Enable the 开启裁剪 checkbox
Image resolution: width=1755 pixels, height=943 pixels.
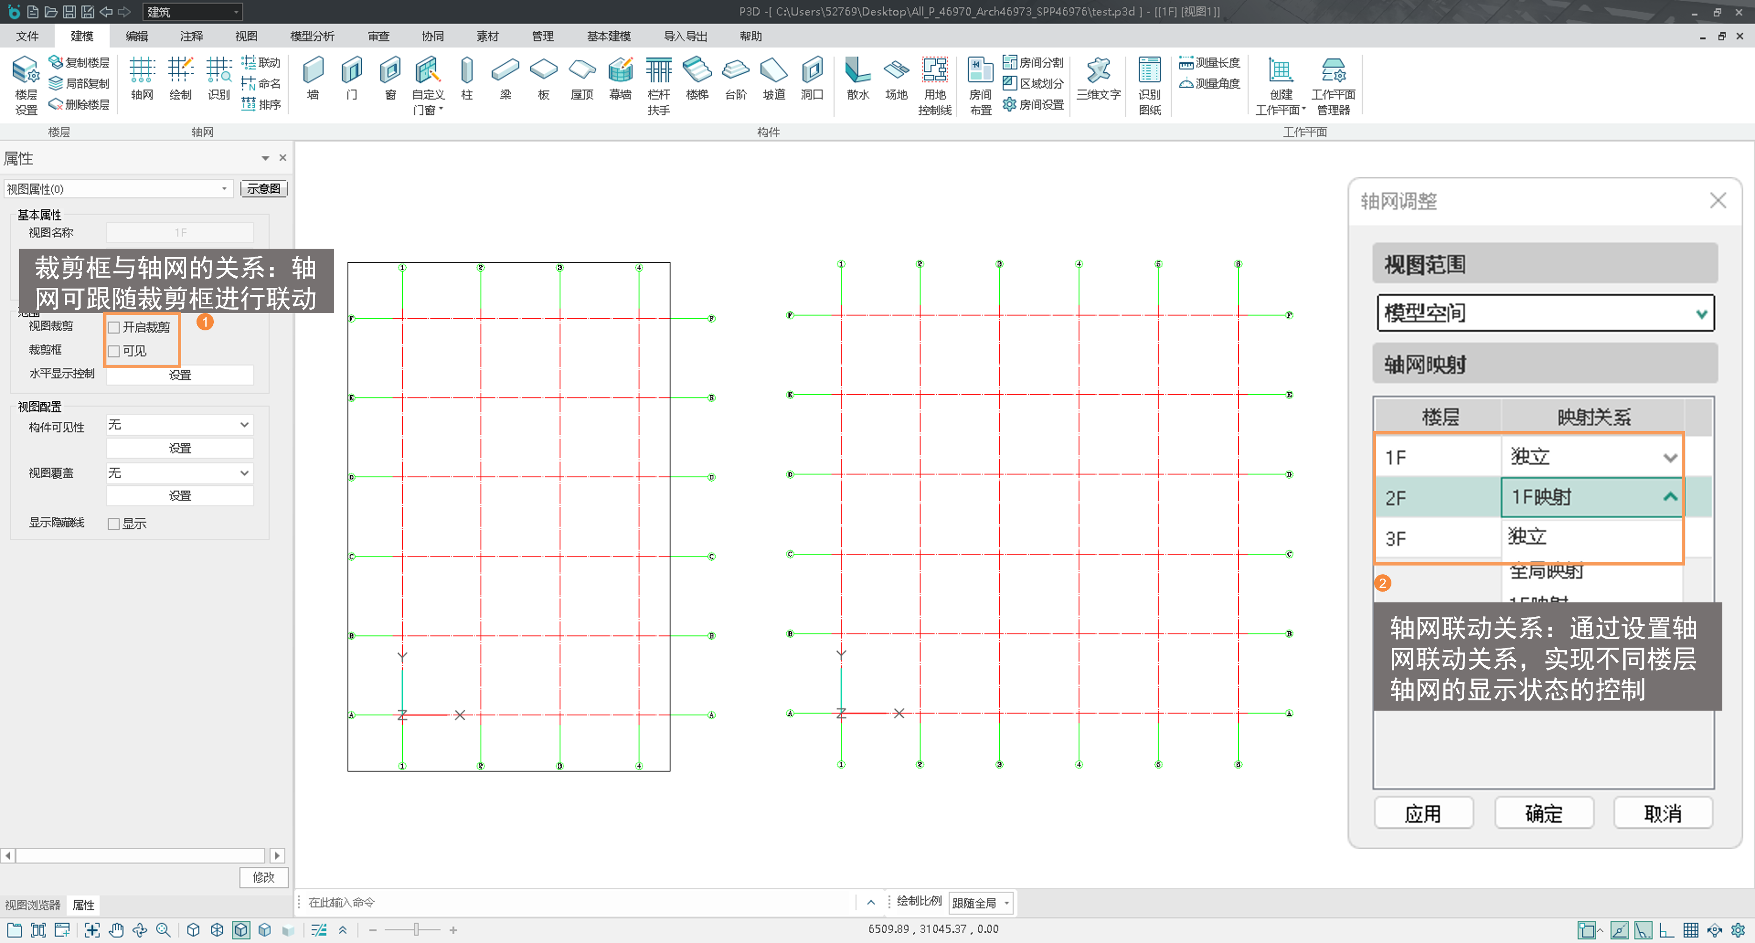(x=114, y=328)
